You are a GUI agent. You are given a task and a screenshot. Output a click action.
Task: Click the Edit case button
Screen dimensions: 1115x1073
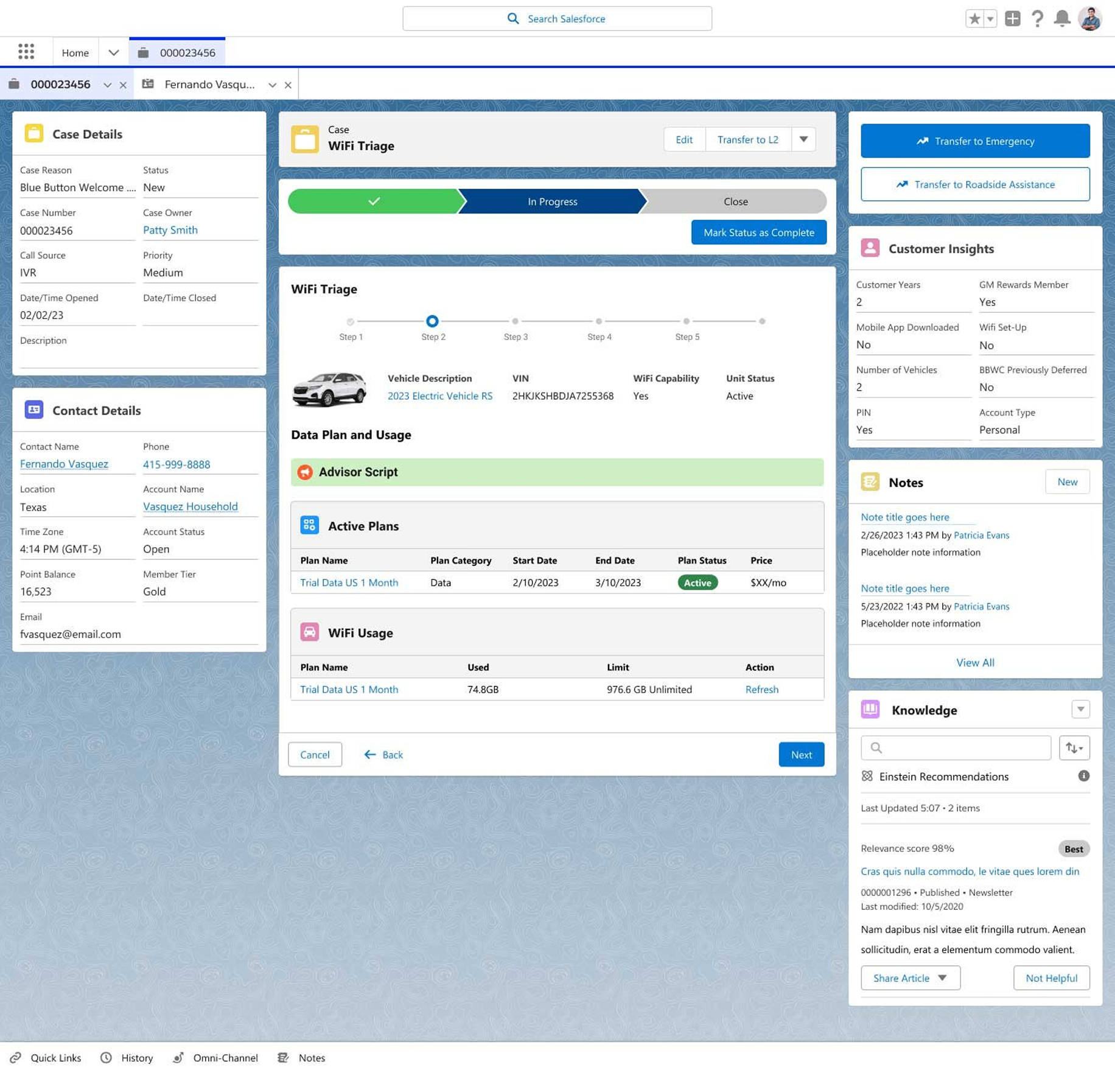pos(684,139)
